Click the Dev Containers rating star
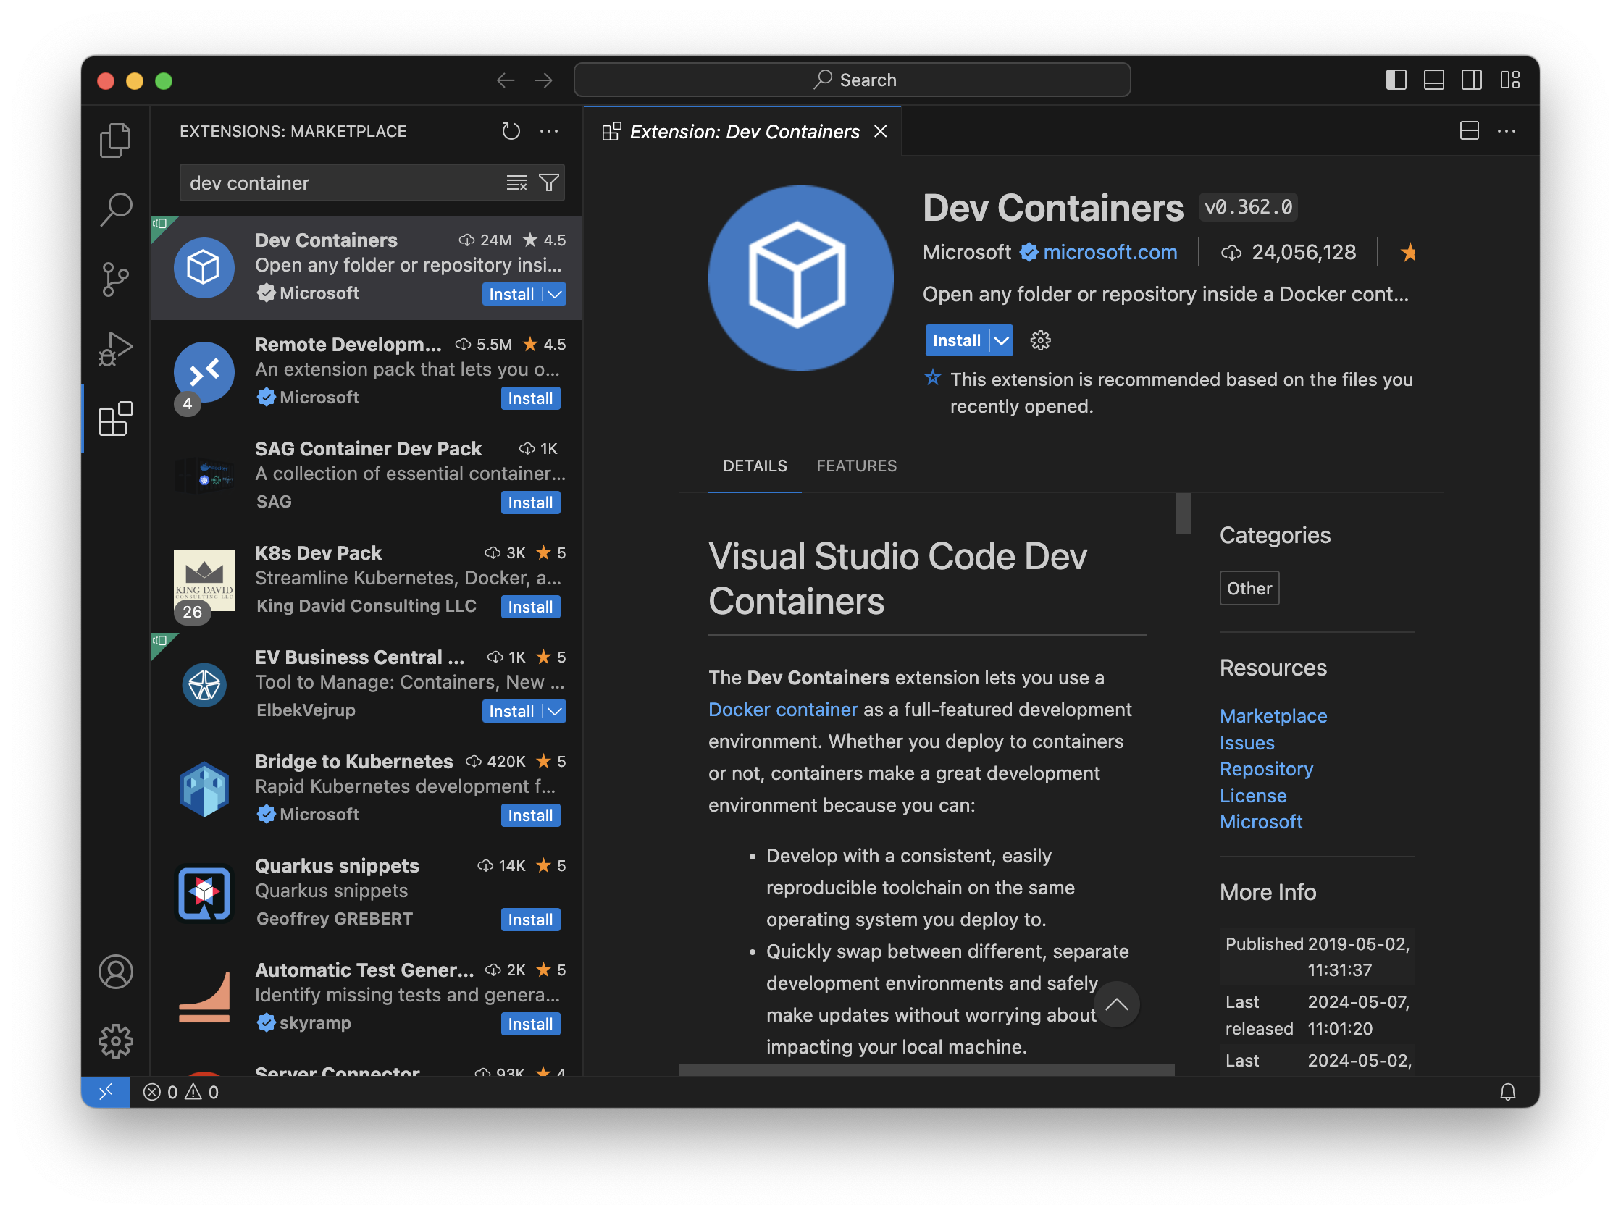This screenshot has width=1621, height=1215. click(x=1410, y=253)
